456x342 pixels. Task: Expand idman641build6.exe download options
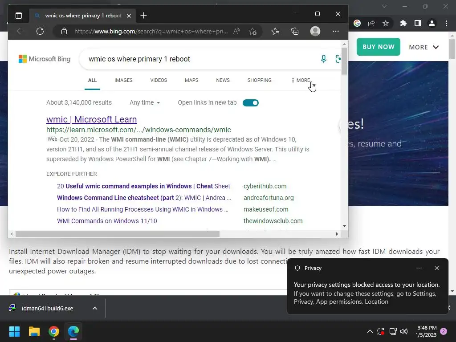95,308
